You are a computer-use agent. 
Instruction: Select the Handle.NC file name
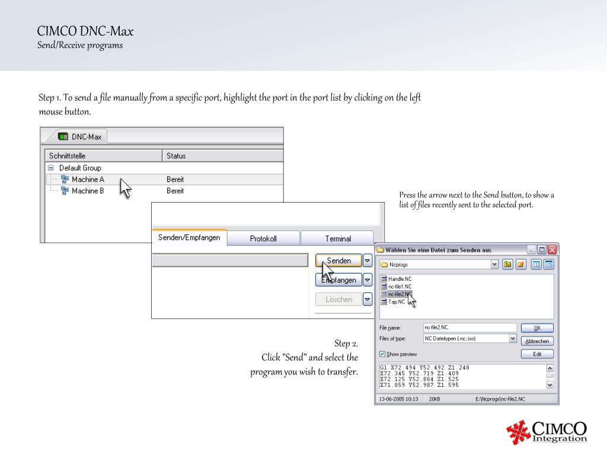400,279
